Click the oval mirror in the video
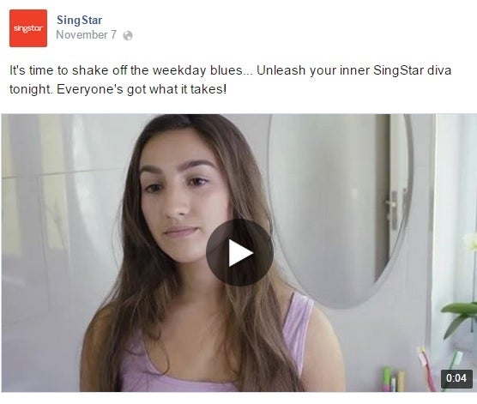Screen dimensions: 477x404 (x=341, y=210)
